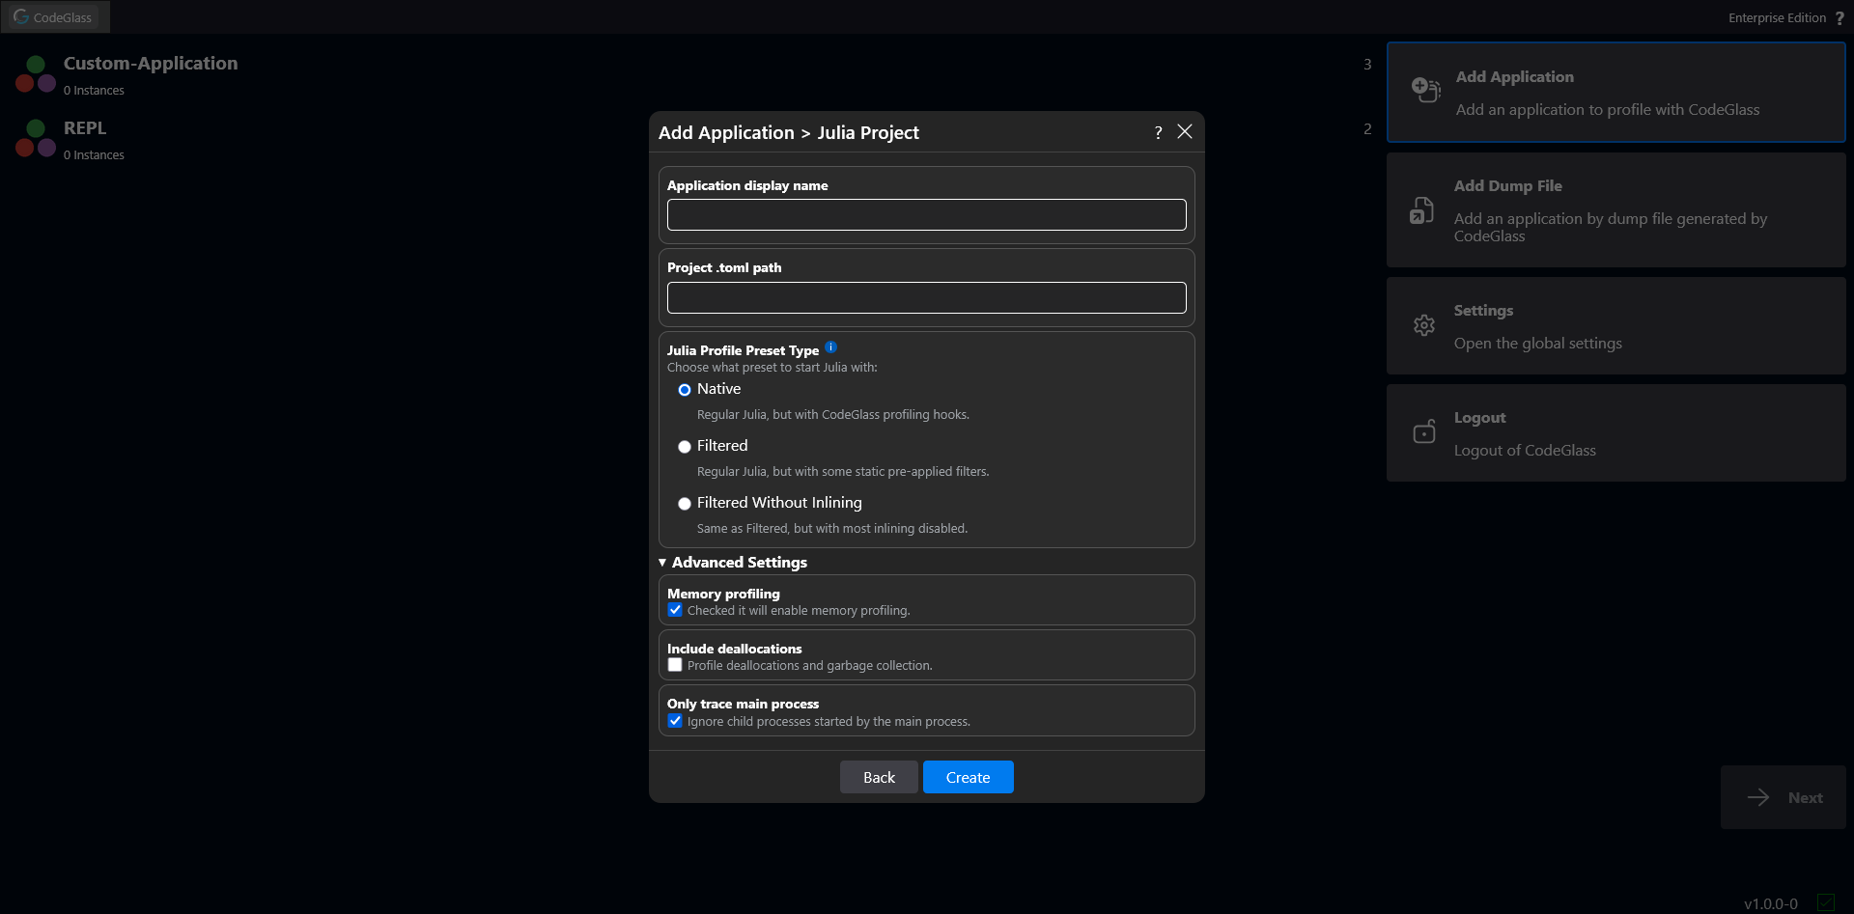Click the Julia Profile Preset info icon

tap(831, 347)
